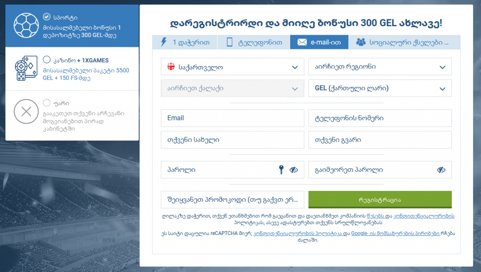
Task: Switch to the phone registration tab
Action: (x=255, y=42)
